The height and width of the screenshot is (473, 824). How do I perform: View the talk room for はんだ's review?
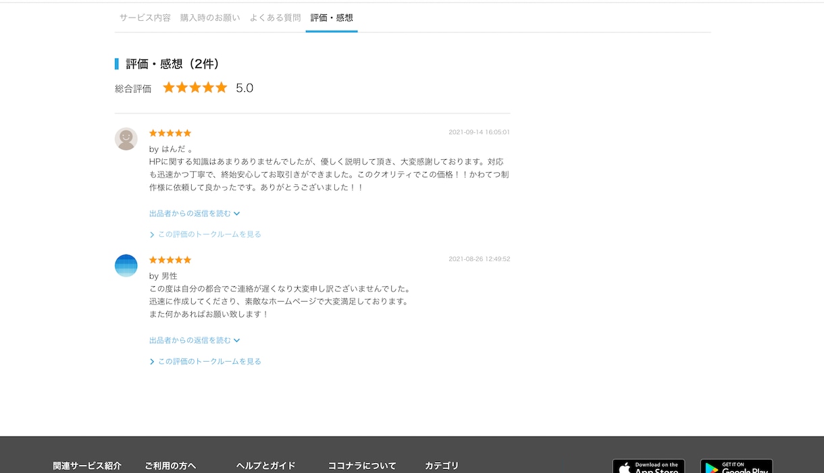(x=205, y=234)
